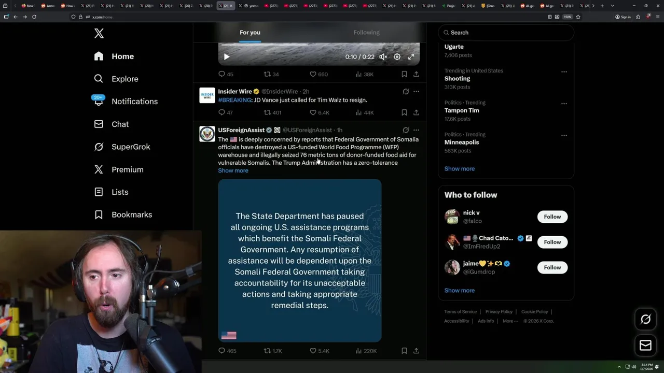Bookmark the USForeignAssist post

tap(404, 351)
